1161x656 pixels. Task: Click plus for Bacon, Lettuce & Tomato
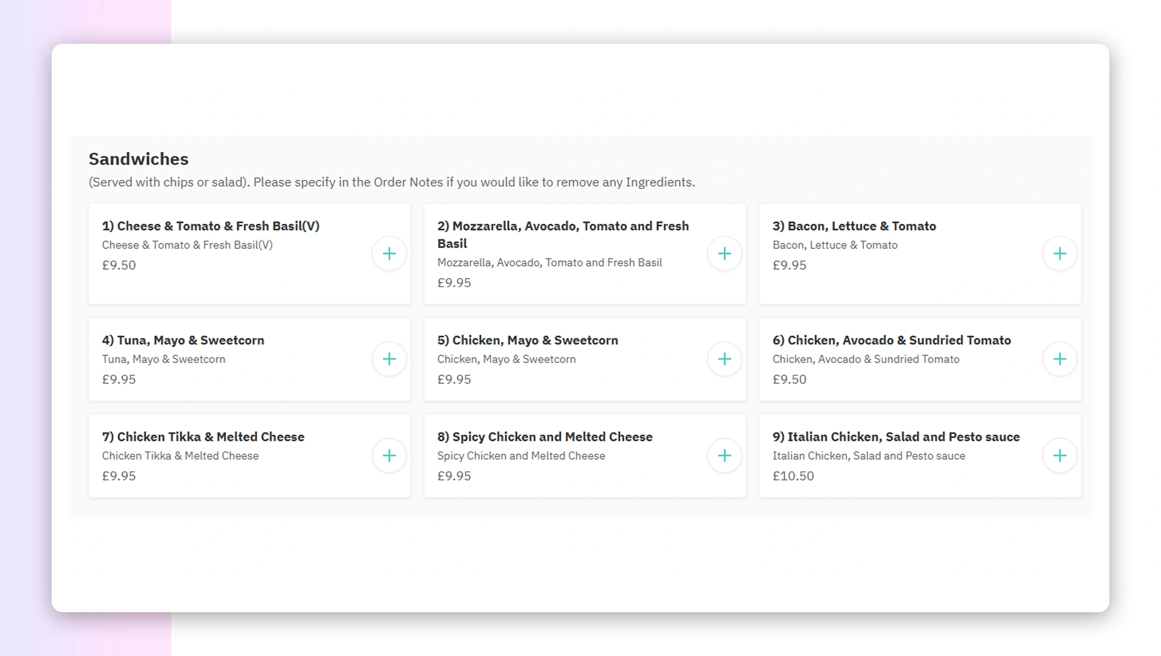(x=1059, y=254)
